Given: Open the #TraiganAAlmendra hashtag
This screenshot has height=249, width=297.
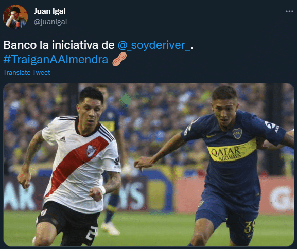Looking at the screenshot, I should 56,59.
